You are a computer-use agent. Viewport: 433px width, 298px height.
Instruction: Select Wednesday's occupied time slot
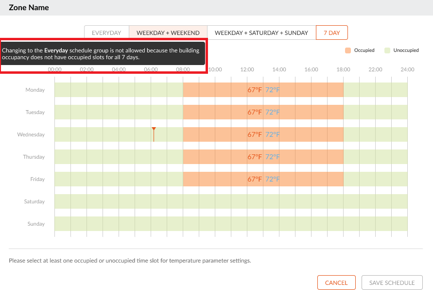coord(263,134)
